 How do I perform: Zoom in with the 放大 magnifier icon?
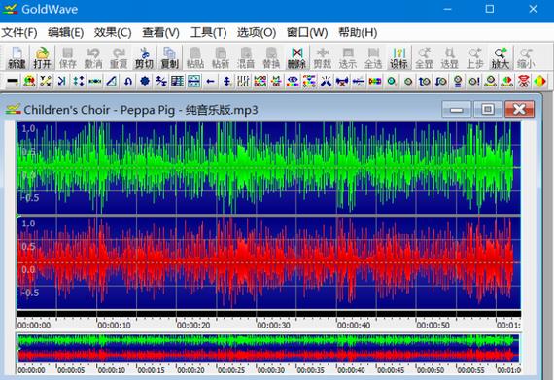pyautogui.click(x=501, y=57)
